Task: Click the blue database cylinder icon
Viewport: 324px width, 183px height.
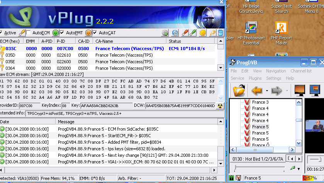Action: pos(221,33)
